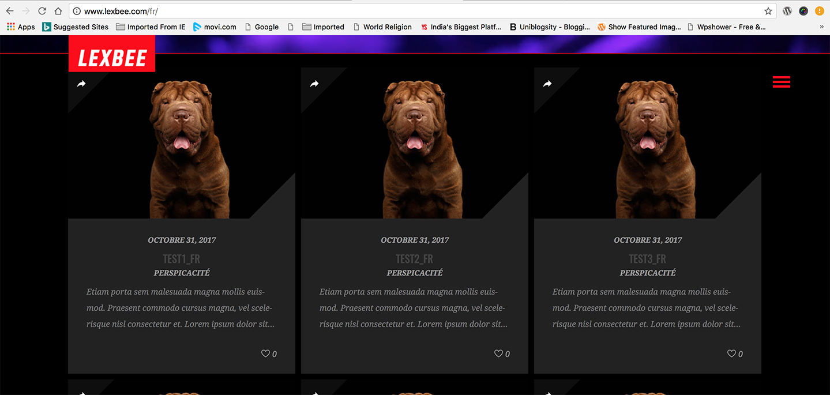Click the OCTOBRE 31, 2017 date on TEST2_FR
The height and width of the screenshot is (395, 830).
point(415,240)
